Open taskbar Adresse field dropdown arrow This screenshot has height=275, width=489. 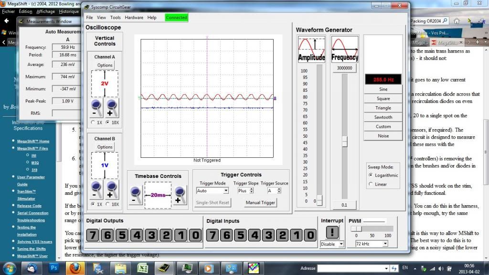pyautogui.click(x=386, y=268)
